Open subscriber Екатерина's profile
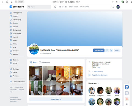 tap(100, 91)
